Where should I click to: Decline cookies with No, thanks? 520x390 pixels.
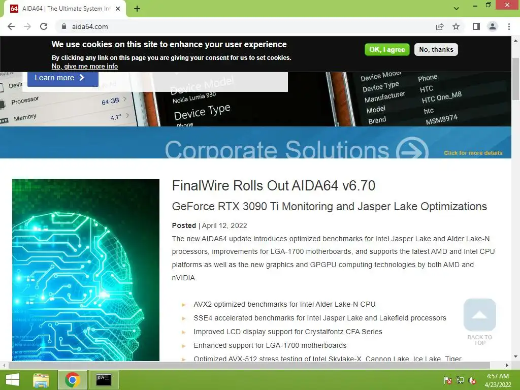436,49
